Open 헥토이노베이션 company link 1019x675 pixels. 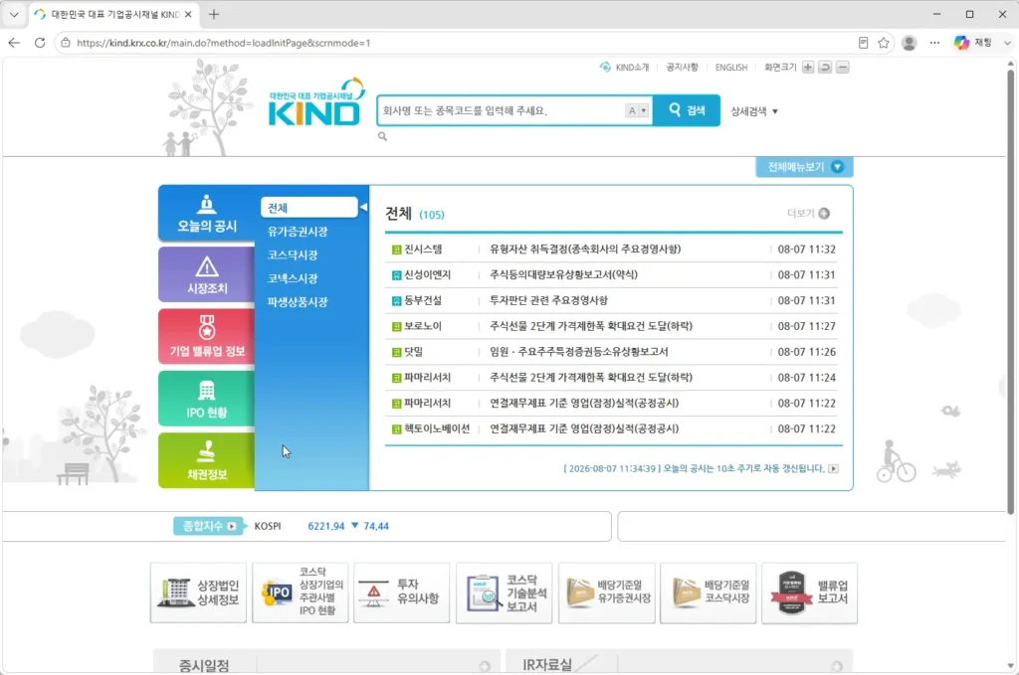click(437, 429)
